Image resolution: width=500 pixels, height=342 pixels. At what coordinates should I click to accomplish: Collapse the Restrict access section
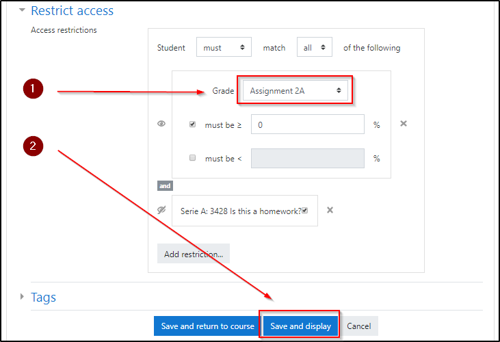tap(23, 11)
